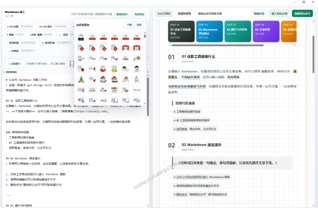Click the quote block '引用可以用来放一句观点'

[232, 163]
